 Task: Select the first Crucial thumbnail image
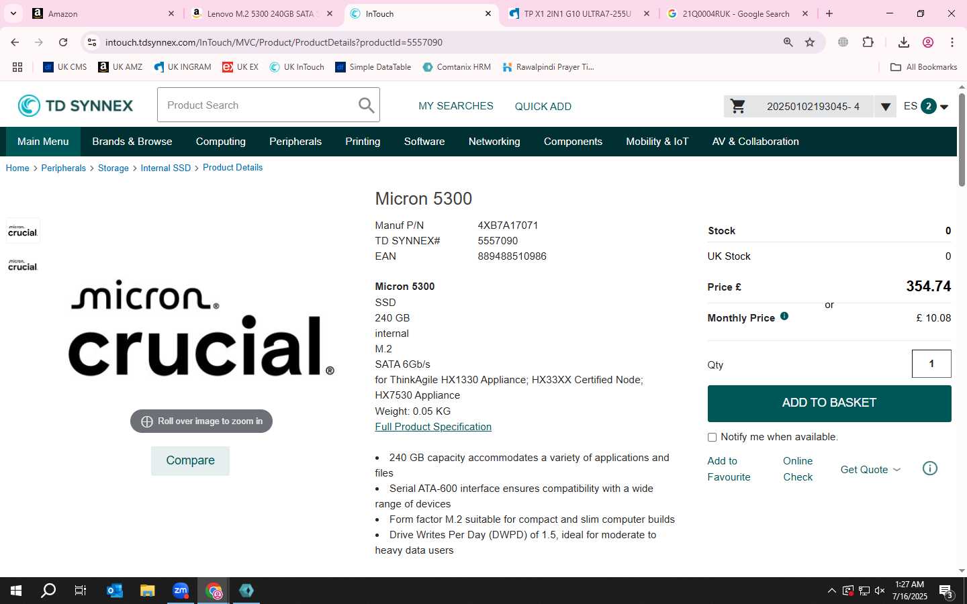click(x=23, y=231)
